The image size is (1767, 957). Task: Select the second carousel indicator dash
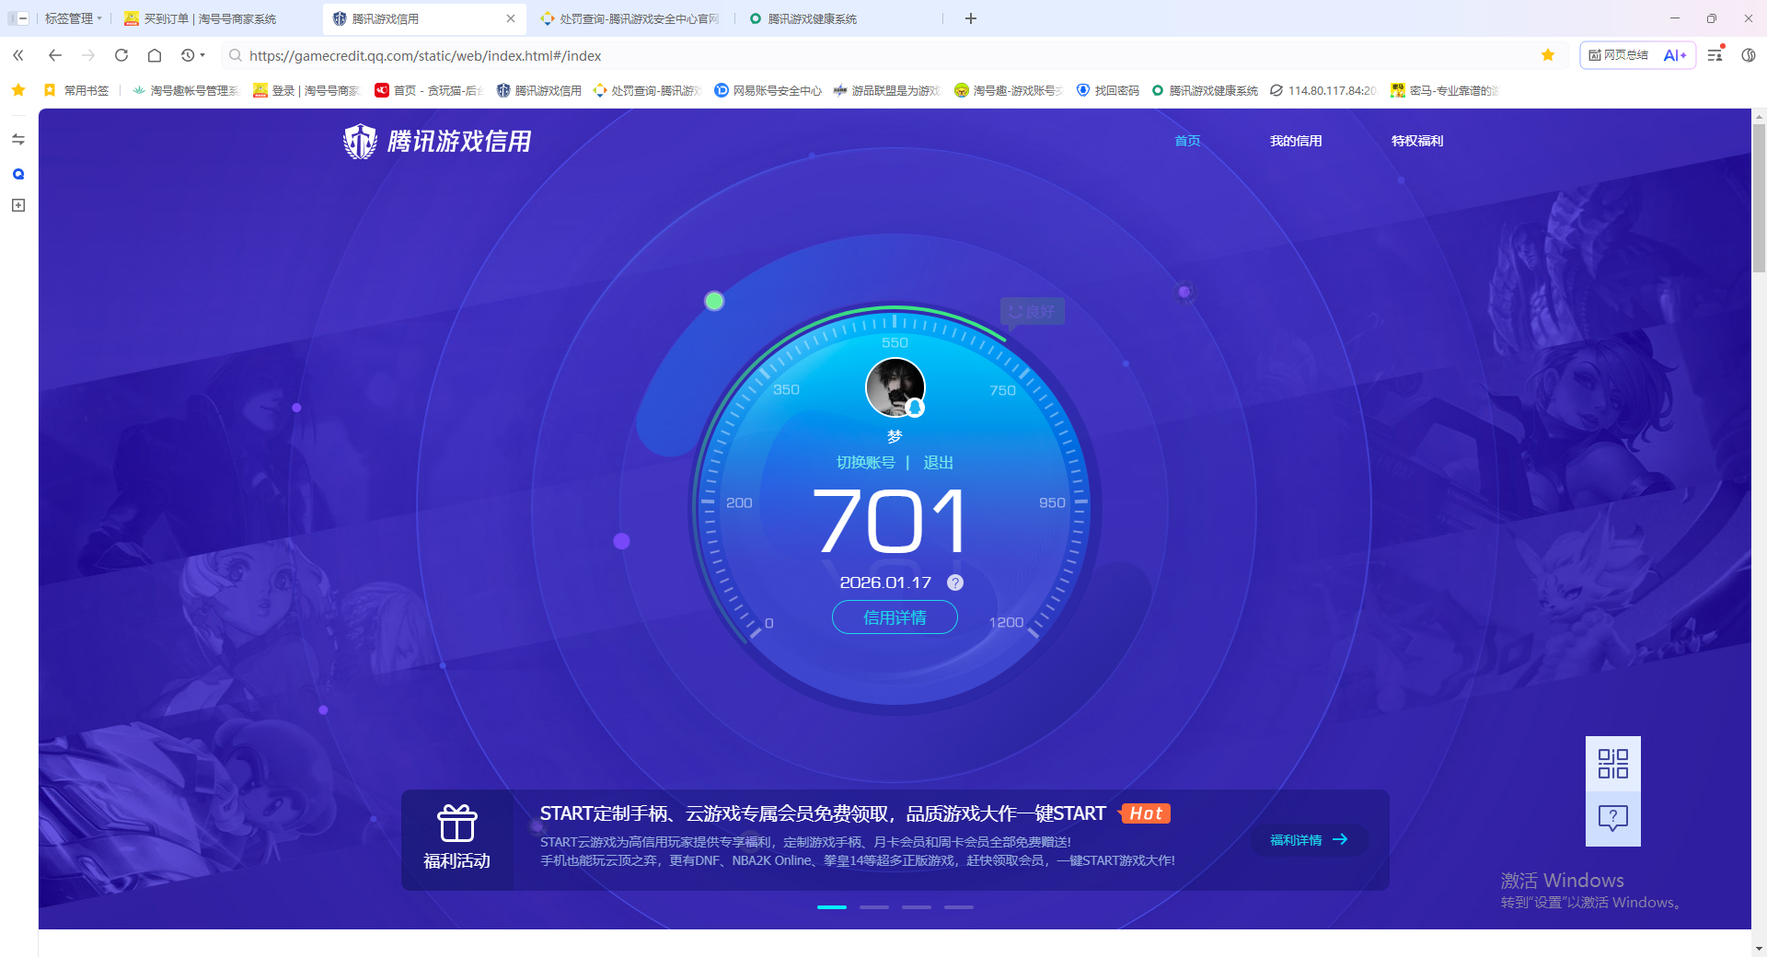click(x=873, y=907)
